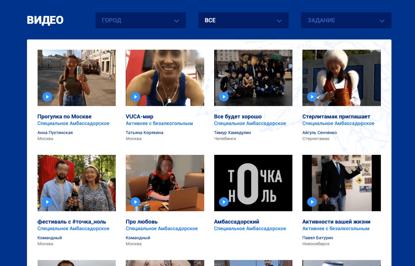Open the Прогулка по Москве thumbnail
Image resolution: width=415 pixels, height=266 pixels.
point(77,78)
